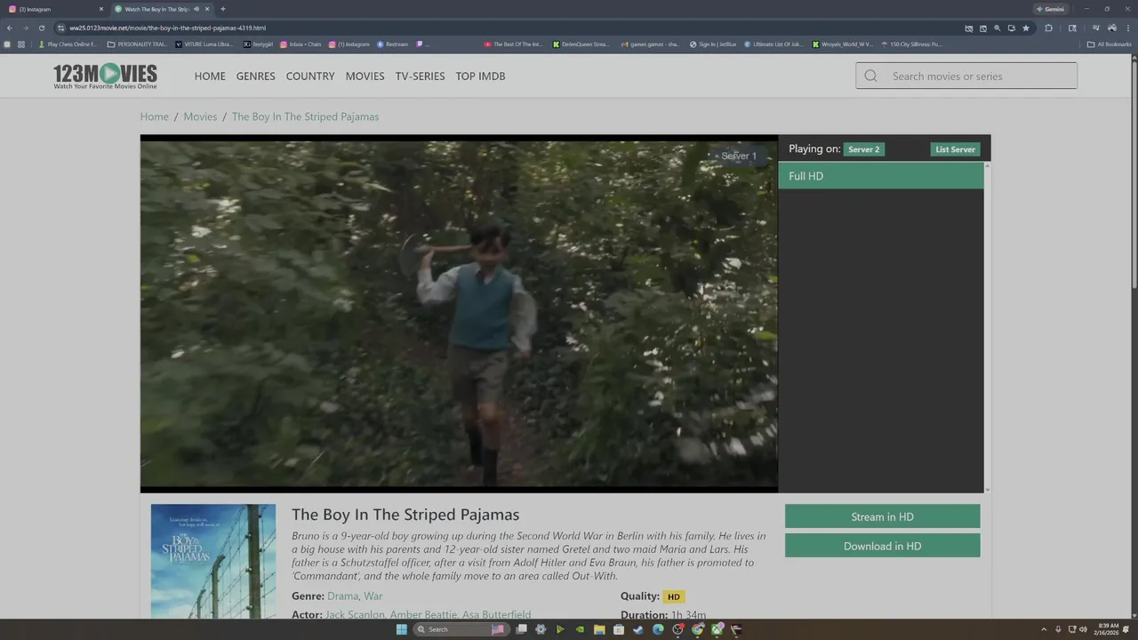
Task: Open the Chrome extensions puzzle icon
Action: tap(1048, 28)
